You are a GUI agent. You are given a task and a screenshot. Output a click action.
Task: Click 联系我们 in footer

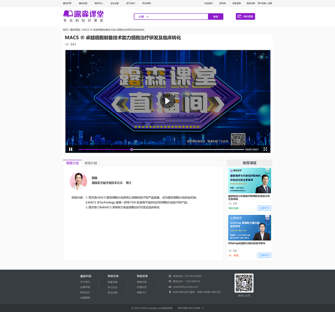85,293
